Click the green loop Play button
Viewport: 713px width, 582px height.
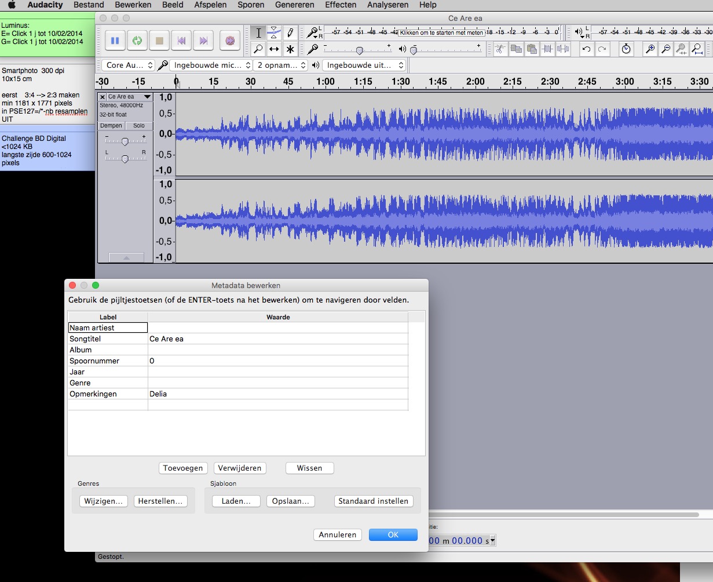pyautogui.click(x=137, y=41)
